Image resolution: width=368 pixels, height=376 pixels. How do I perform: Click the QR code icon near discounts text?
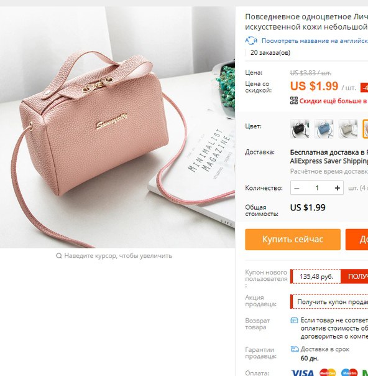[294, 101]
